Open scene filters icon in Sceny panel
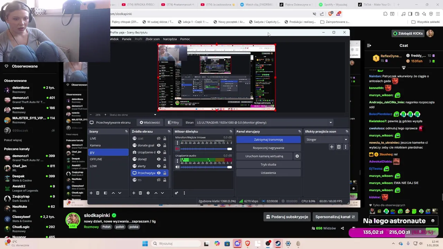Image resolution: width=443 pixels, height=249 pixels. (x=105, y=193)
